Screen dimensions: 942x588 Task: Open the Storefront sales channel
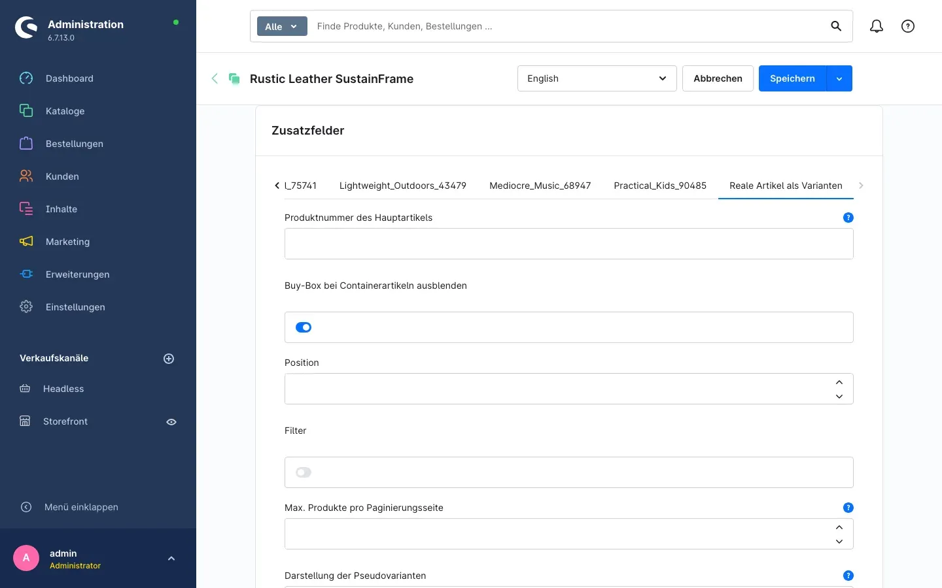tap(65, 421)
